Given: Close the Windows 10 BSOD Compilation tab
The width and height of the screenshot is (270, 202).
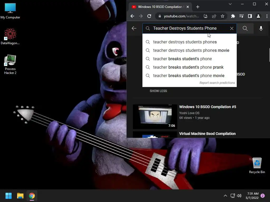Looking at the screenshot, I should pyautogui.click(x=188, y=7).
